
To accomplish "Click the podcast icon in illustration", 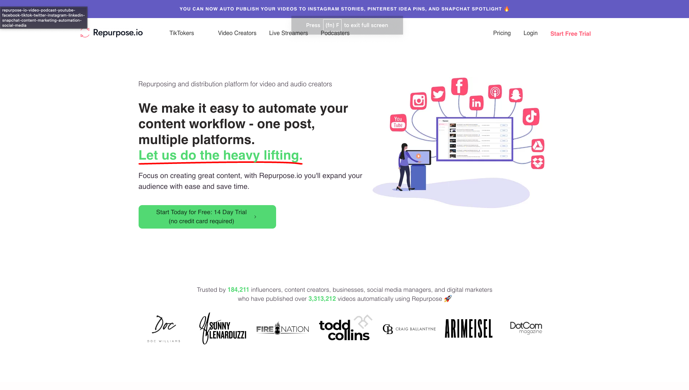I will click(x=495, y=92).
